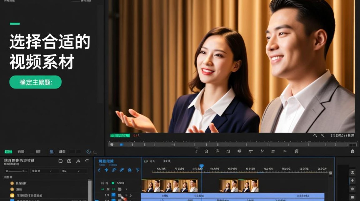Image resolution: width=360 pixels, height=201 pixels.
Task: Click the top tool button in the right sidebar
Action: coord(352,172)
